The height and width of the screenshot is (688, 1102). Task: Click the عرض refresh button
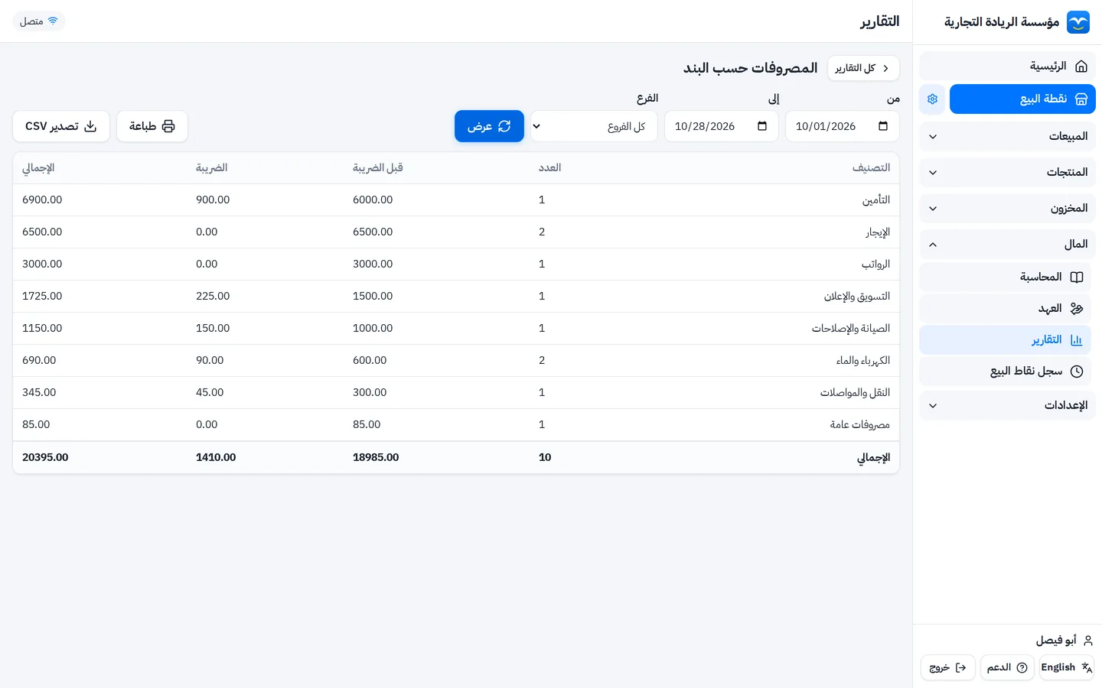pyautogui.click(x=489, y=126)
